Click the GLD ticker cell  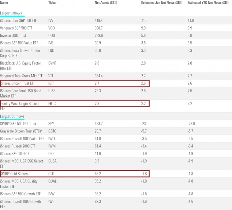(x=51, y=174)
